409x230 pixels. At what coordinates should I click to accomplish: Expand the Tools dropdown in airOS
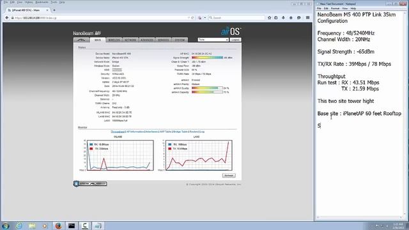pos(213,40)
